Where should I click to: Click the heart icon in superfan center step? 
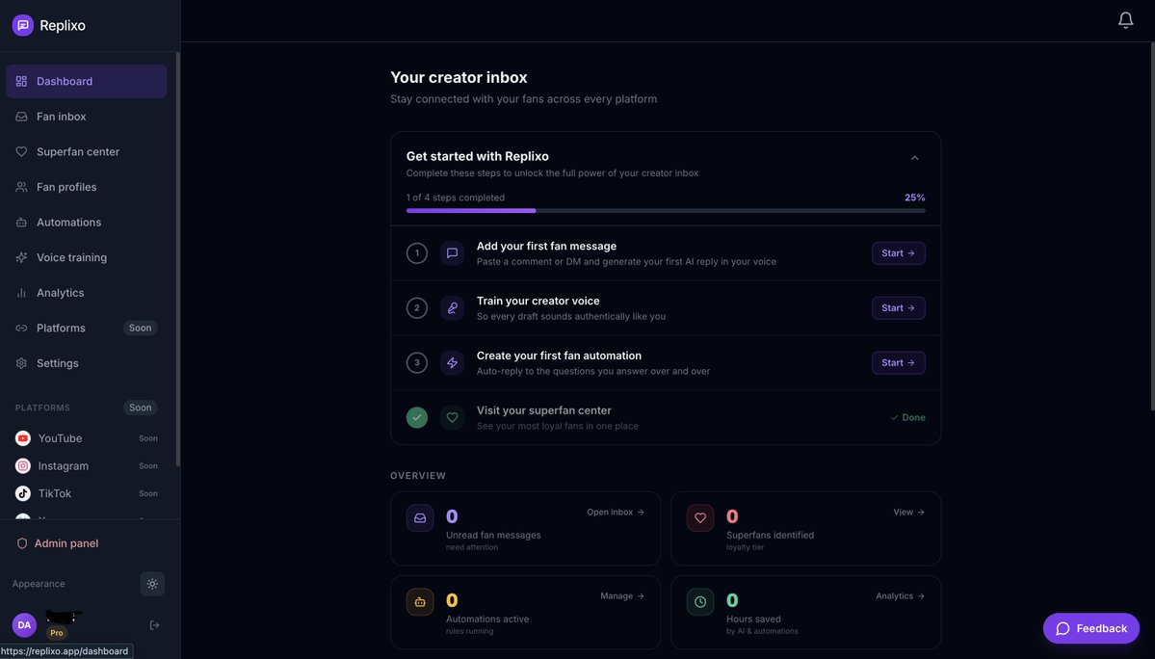[x=453, y=417]
